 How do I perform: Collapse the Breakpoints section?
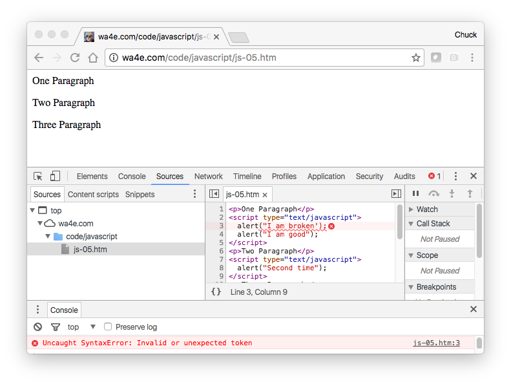tap(411, 287)
